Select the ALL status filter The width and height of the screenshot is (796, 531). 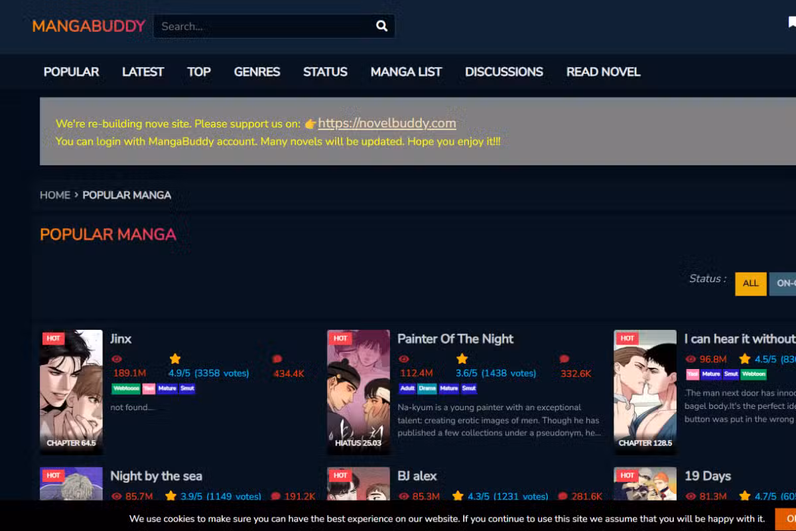pos(750,283)
